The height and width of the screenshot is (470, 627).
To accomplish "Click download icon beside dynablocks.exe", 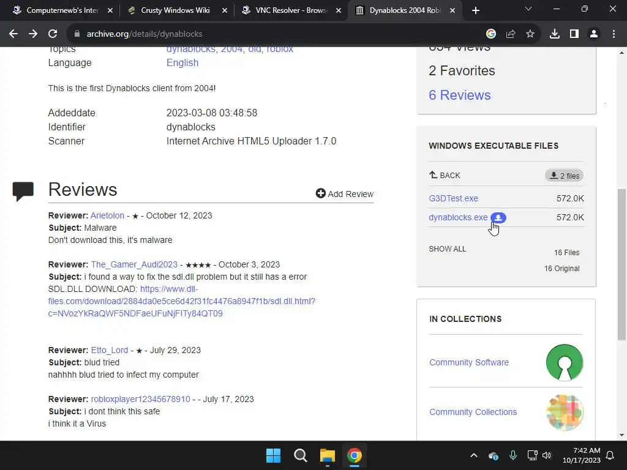I will [x=498, y=218].
